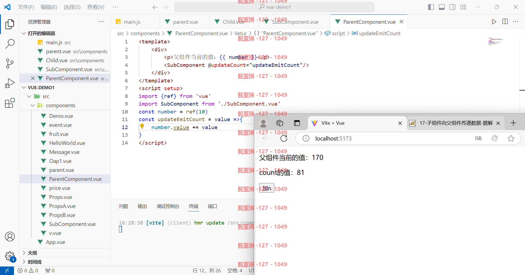Screen dimensions: 525x275
Task: Open the hidden menus ellipsis in menu bar
Action: 115,7
